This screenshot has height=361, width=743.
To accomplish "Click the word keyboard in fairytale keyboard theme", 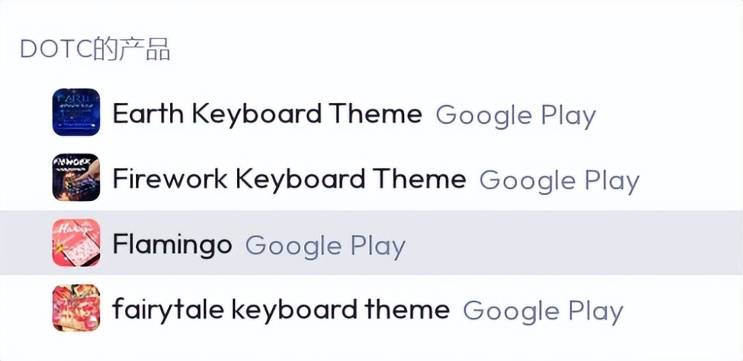I will 294,311.
